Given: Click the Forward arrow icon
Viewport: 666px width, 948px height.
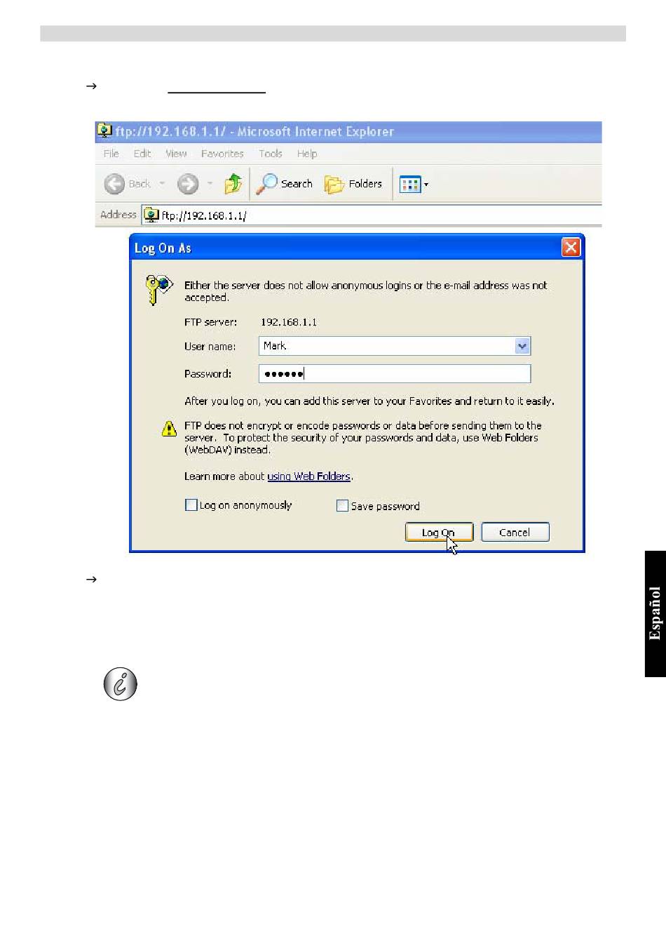Looking at the screenshot, I should point(187,184).
